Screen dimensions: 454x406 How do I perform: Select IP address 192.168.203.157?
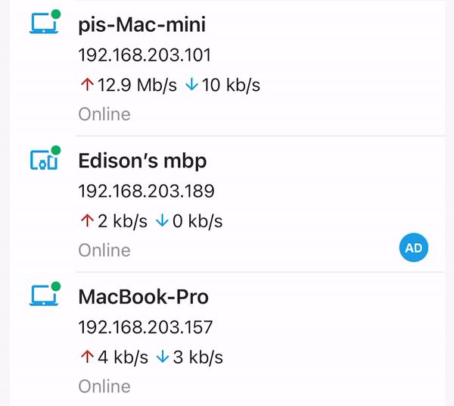pos(145,326)
